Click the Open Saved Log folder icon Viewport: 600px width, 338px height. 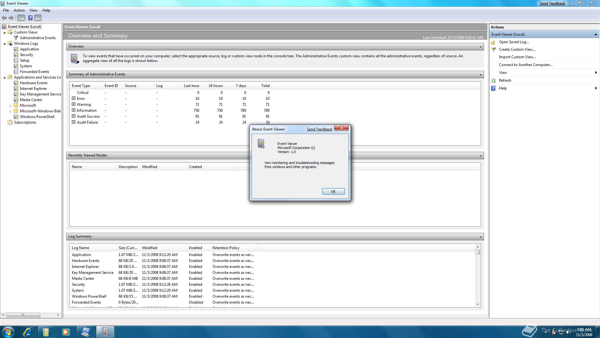(x=493, y=42)
